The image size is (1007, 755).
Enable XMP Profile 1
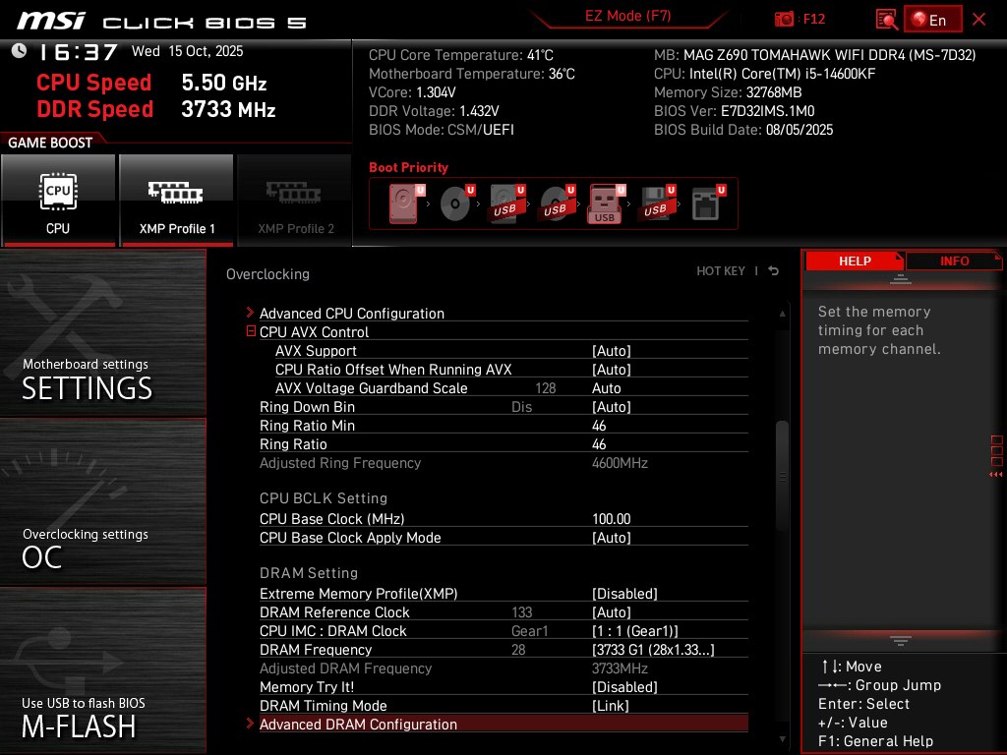tap(176, 200)
